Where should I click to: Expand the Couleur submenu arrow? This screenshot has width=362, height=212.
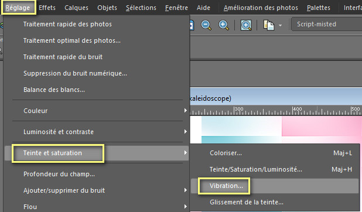point(185,111)
